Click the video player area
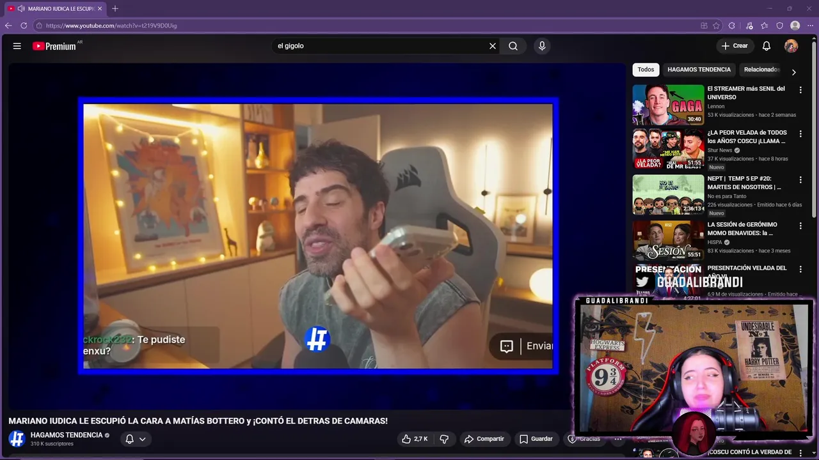The width and height of the screenshot is (819, 460). tap(318, 236)
